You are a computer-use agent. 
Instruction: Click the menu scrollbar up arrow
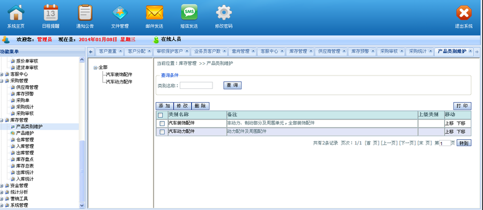[82, 60]
